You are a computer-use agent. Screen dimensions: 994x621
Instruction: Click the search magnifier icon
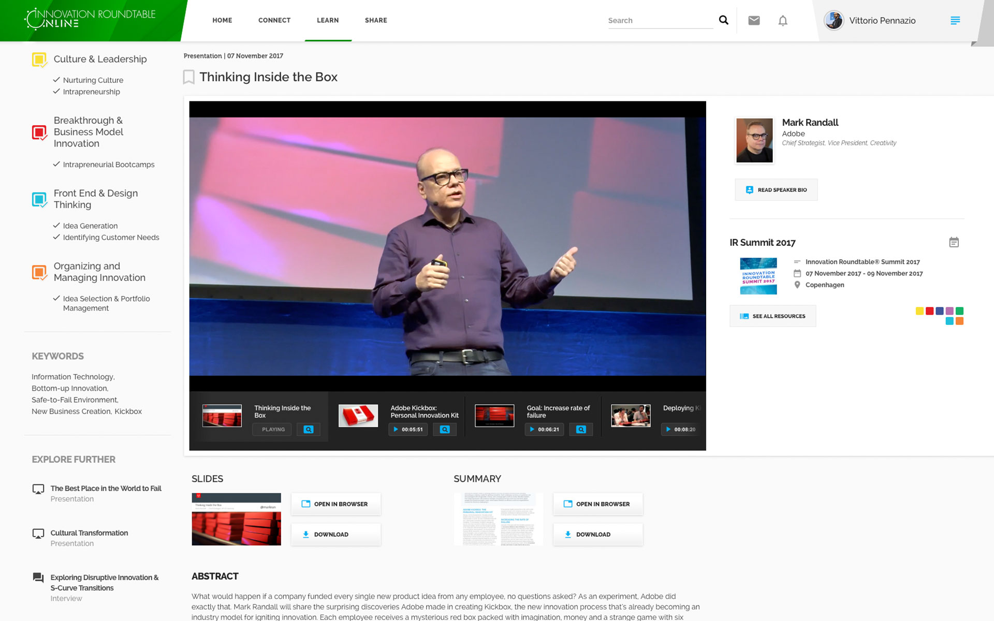click(x=724, y=20)
